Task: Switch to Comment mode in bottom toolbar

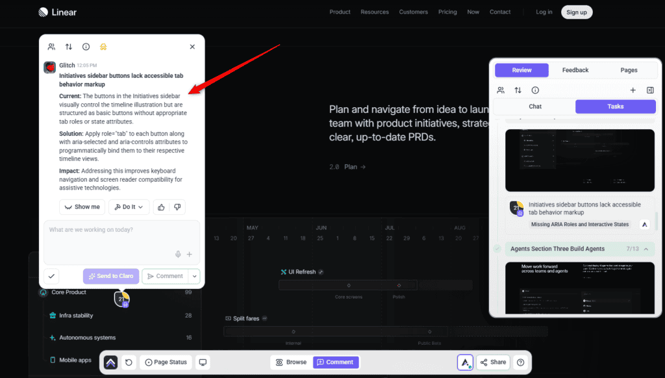Action: 336,362
